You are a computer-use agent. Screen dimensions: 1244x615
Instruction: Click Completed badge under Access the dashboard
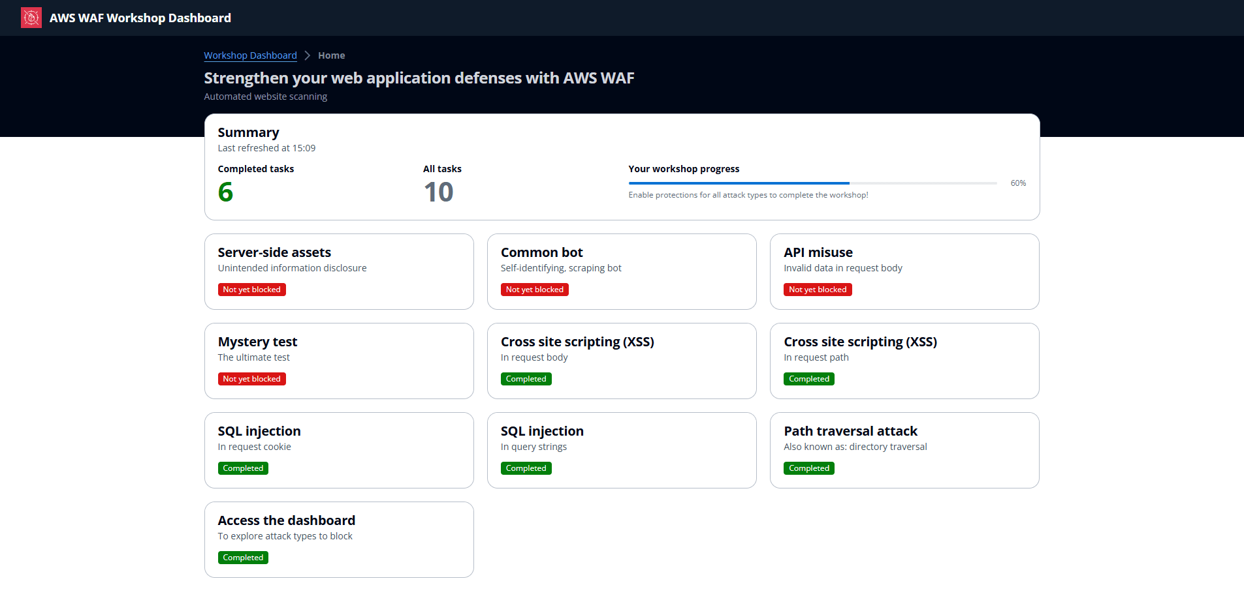tap(243, 558)
